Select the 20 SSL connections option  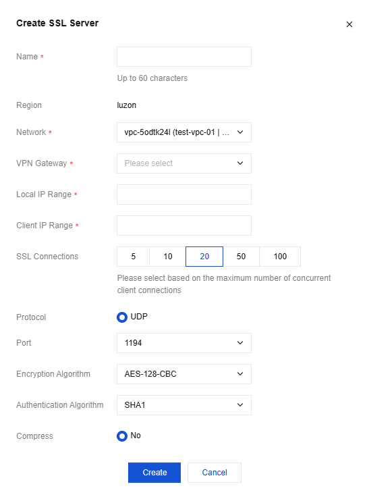204,257
